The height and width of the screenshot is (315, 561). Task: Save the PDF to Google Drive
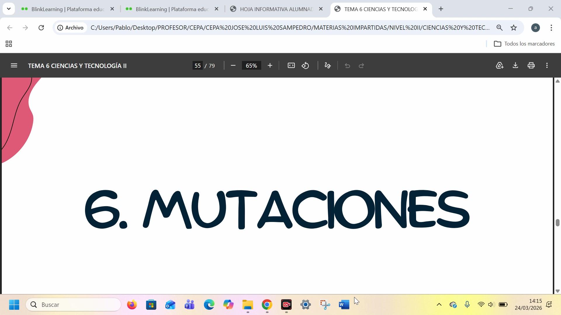(500, 66)
